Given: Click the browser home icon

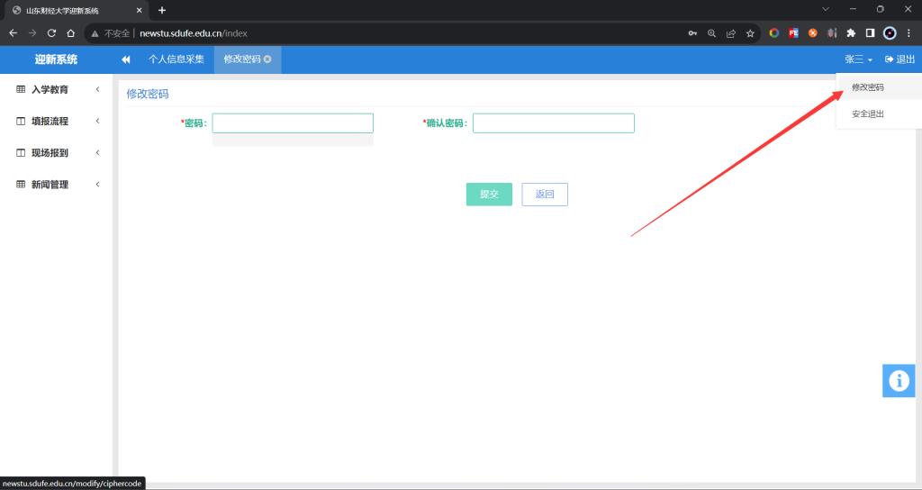Looking at the screenshot, I should pos(71,33).
